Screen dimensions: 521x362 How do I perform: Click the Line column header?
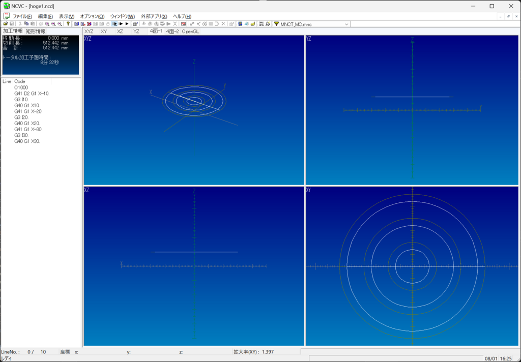click(7, 81)
